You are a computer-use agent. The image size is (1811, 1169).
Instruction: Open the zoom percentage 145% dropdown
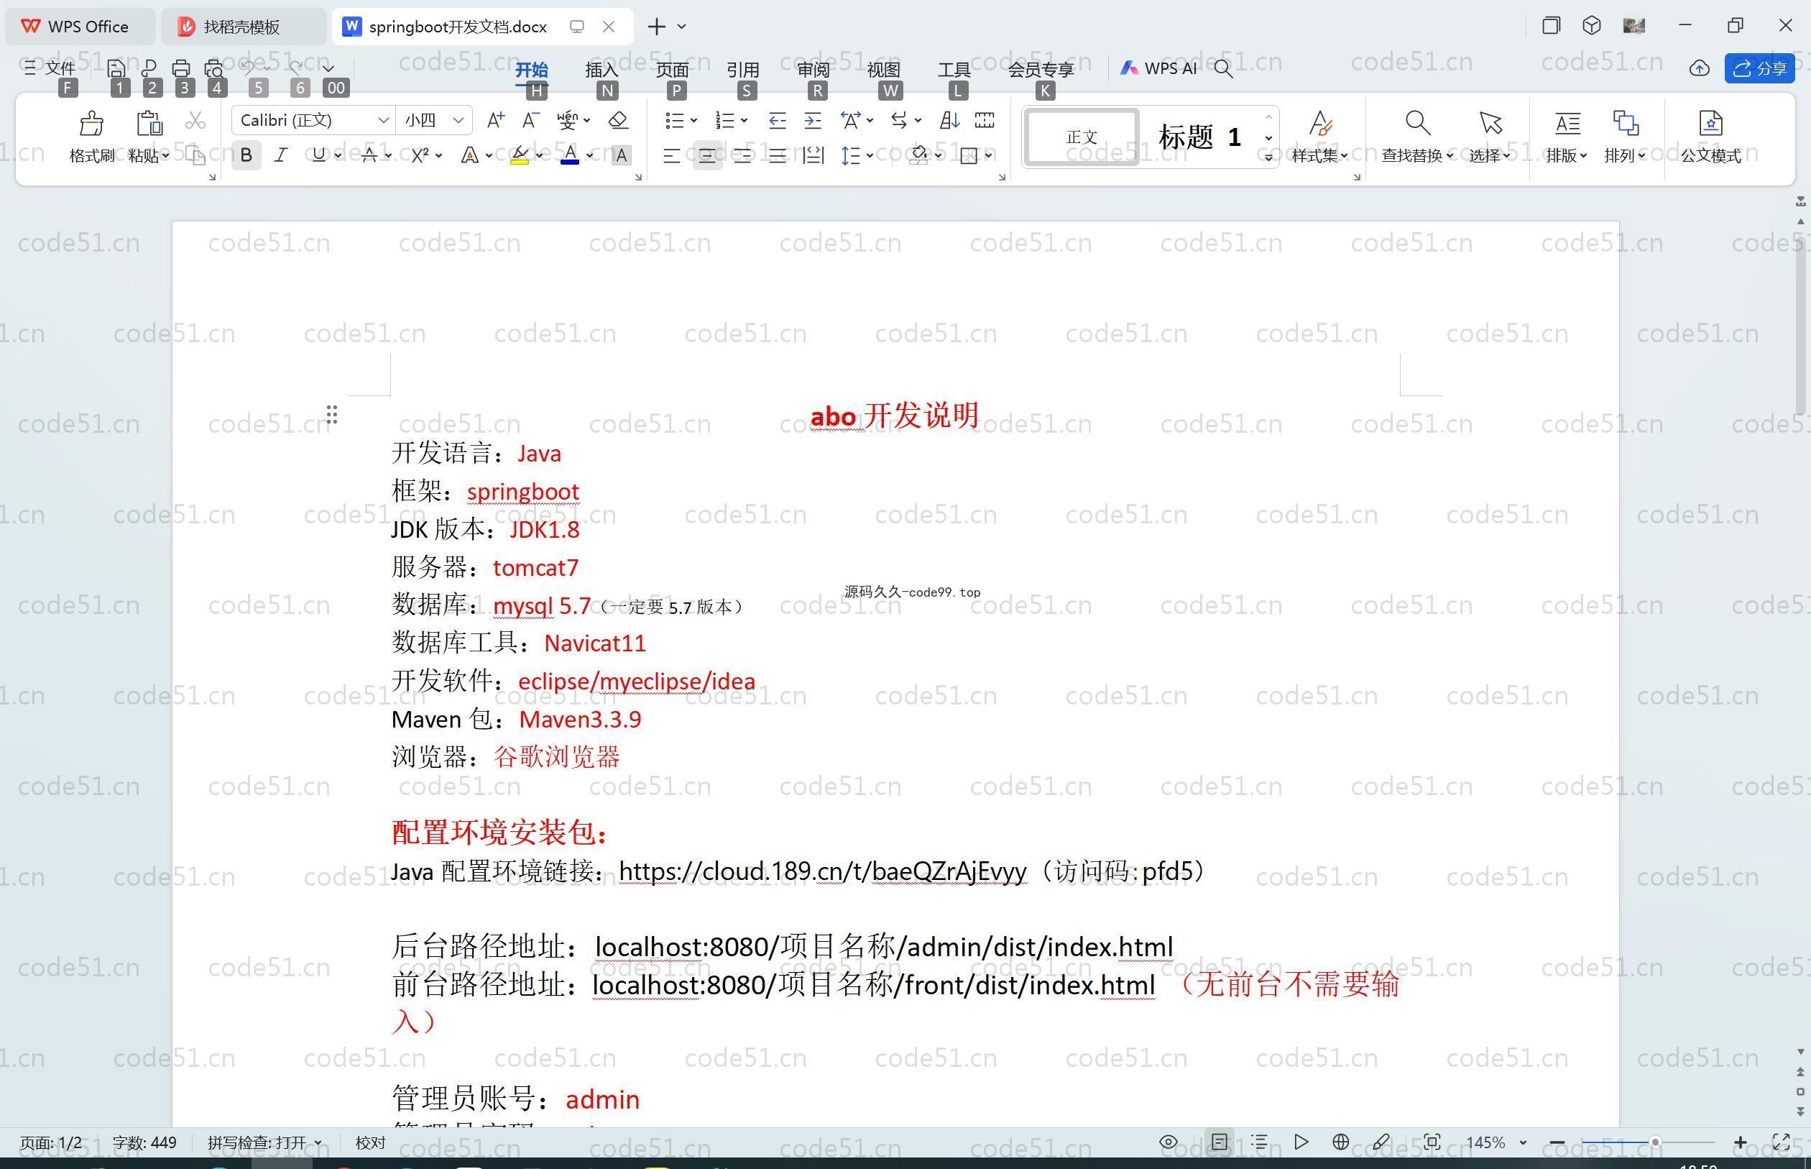click(x=1523, y=1142)
